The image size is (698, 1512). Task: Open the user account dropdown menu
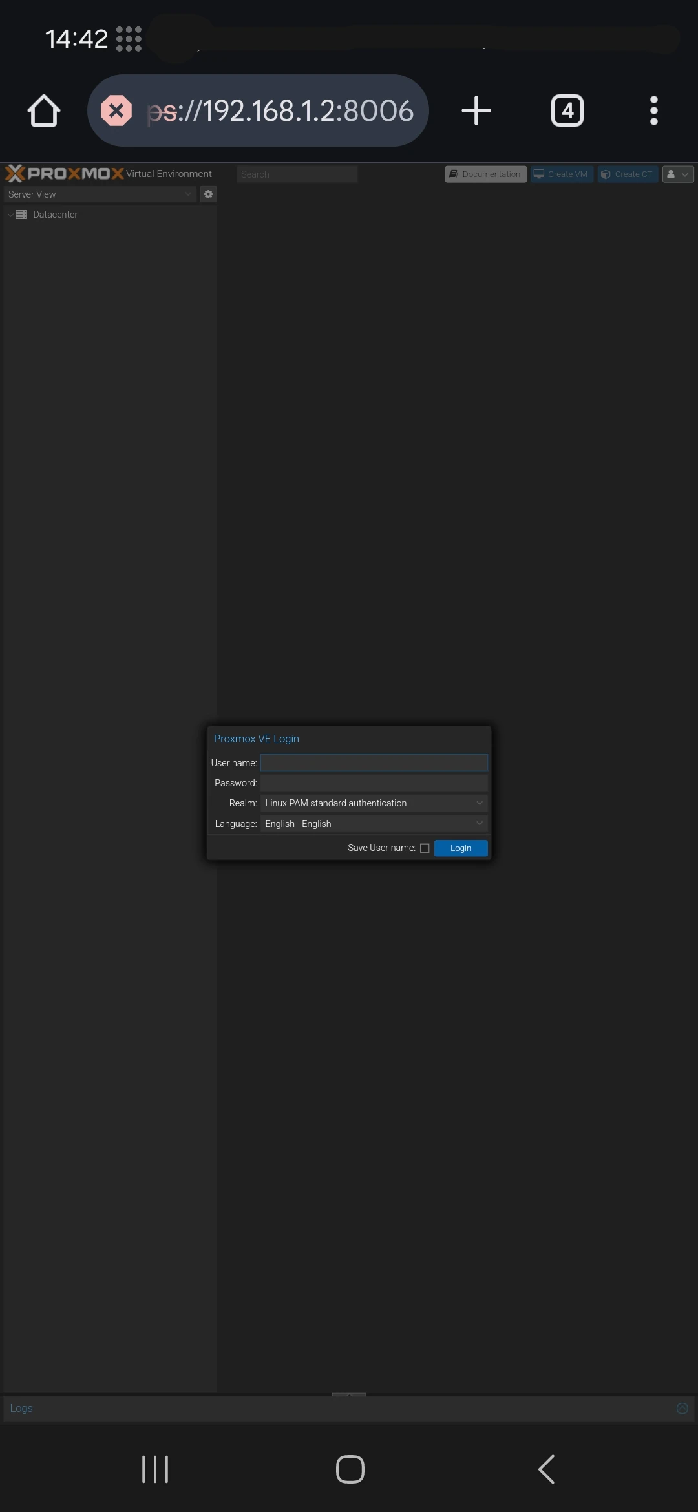pyautogui.click(x=678, y=174)
